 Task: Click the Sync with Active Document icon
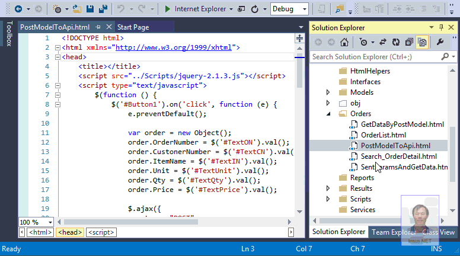click(x=382, y=42)
